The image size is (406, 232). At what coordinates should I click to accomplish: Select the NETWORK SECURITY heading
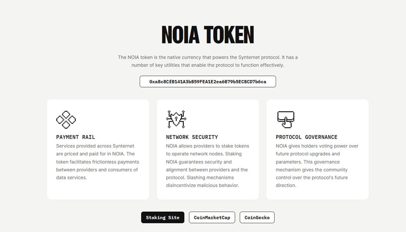coord(192,137)
